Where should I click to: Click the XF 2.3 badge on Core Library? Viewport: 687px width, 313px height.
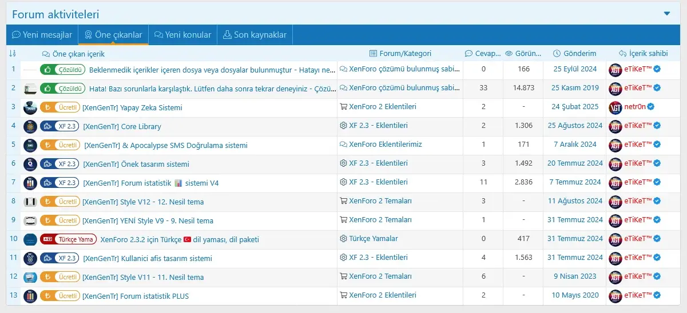pos(59,126)
